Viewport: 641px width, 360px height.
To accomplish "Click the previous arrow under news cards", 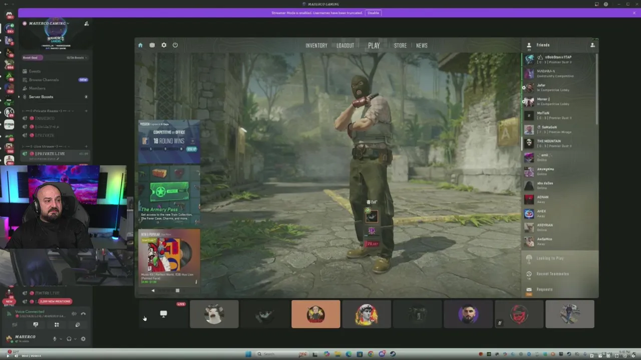I will [x=153, y=290].
